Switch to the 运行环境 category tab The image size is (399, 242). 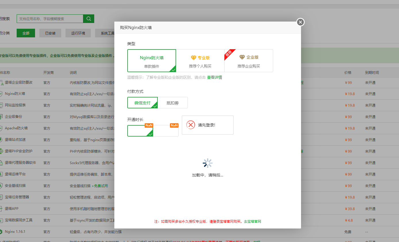(x=78, y=33)
